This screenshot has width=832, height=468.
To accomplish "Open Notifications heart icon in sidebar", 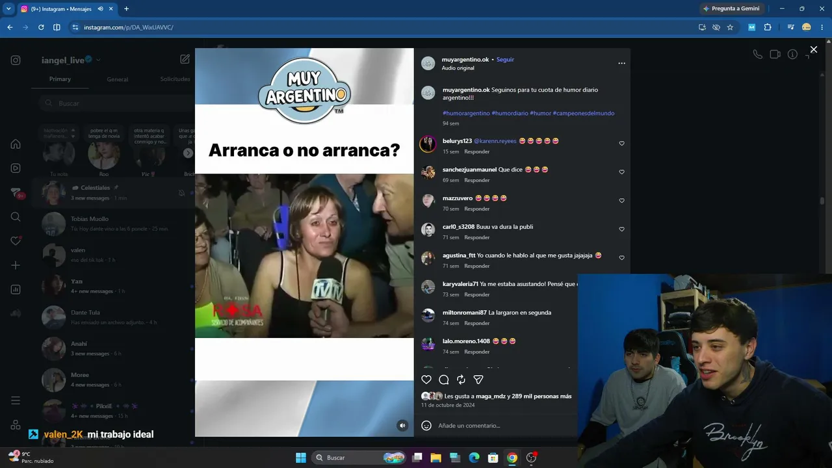I will point(16,240).
